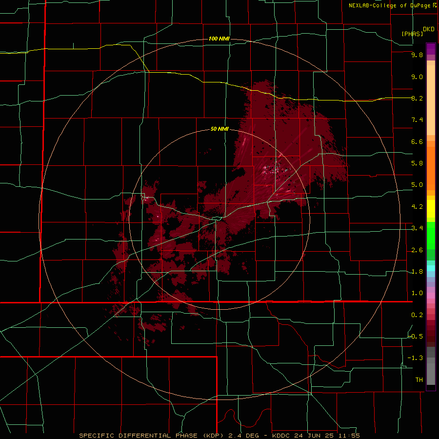This screenshot has width=439, height=439.
Task: Click the 9.8 legend value
Action: click(x=417, y=55)
